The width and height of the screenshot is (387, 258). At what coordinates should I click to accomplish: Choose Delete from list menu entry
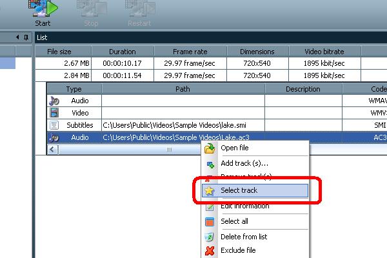(x=244, y=237)
